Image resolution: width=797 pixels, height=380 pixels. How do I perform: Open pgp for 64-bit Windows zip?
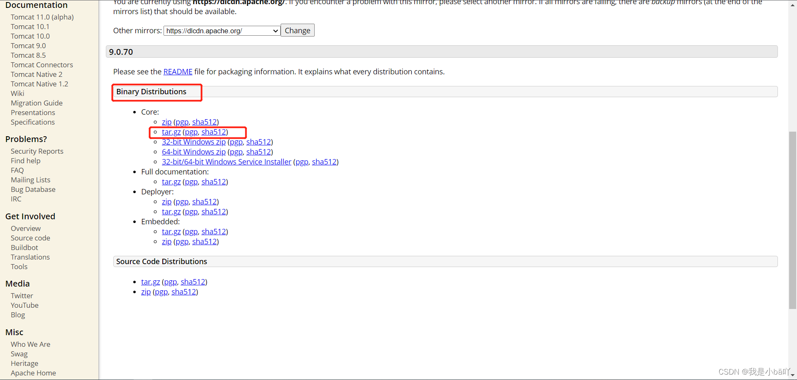point(236,152)
